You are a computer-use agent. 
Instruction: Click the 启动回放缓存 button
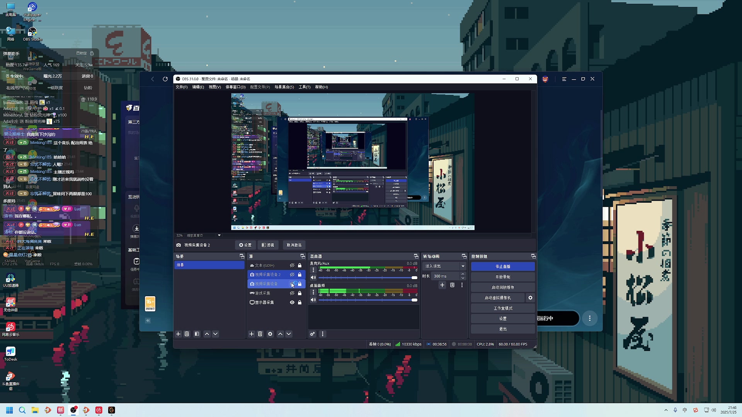pos(503,287)
